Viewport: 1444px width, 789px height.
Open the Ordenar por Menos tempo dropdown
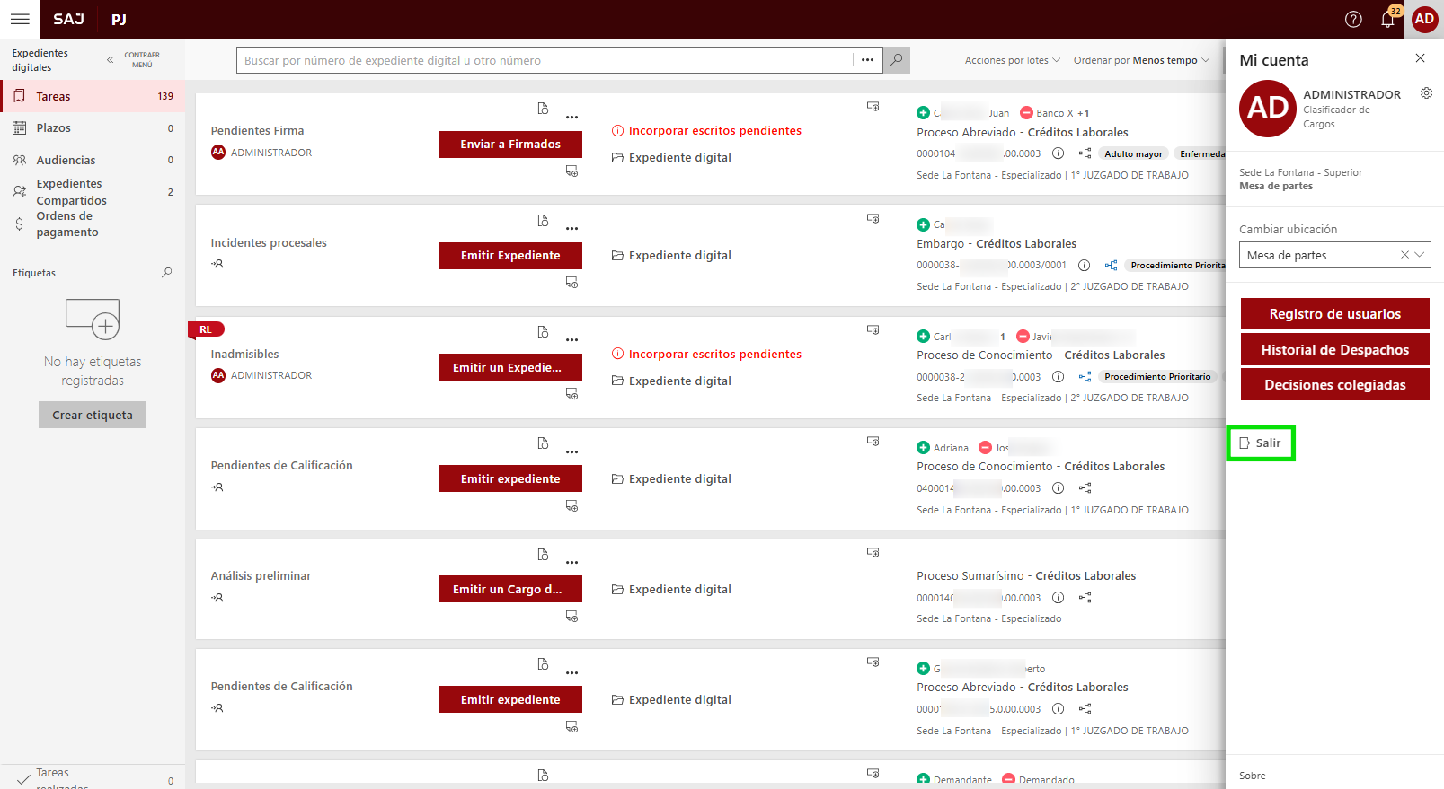coord(1141,60)
